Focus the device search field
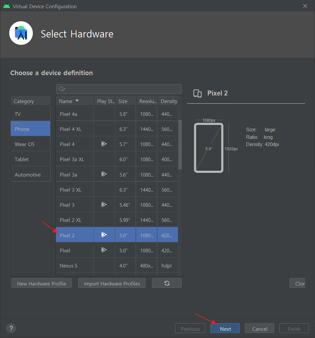 [x=119, y=89]
